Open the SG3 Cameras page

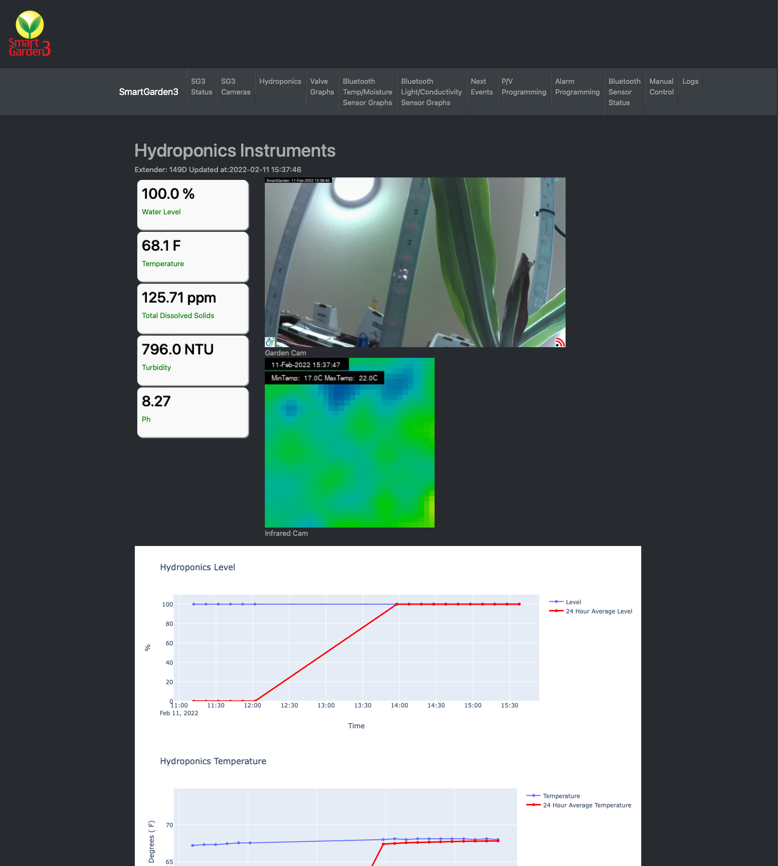pyautogui.click(x=236, y=87)
